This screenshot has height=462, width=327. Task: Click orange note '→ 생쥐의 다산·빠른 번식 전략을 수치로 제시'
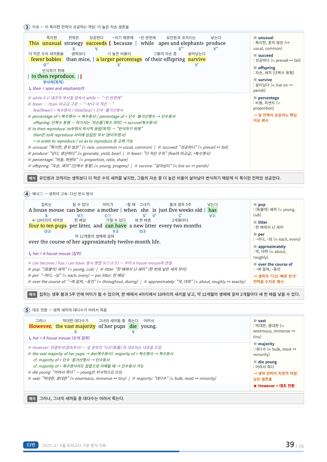coord(275,279)
